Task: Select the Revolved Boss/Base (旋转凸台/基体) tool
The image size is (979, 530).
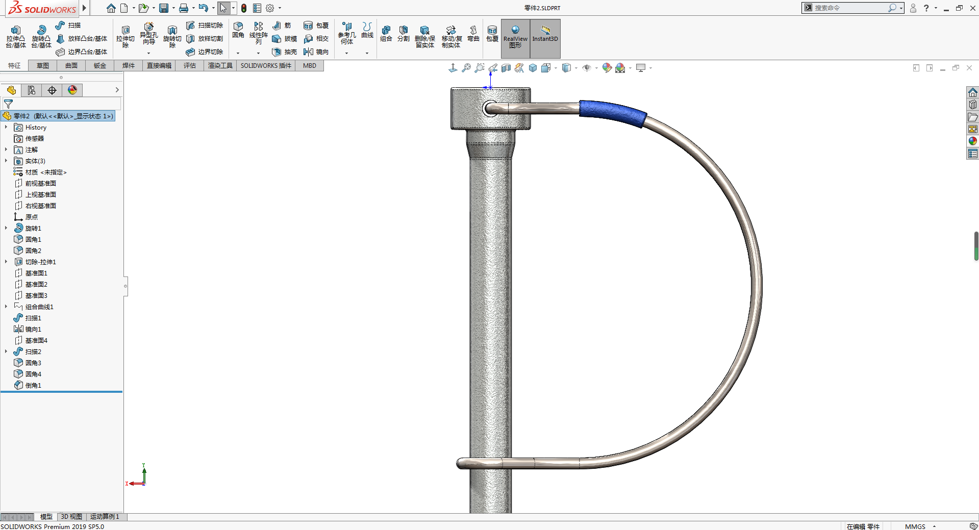Action: pyautogui.click(x=41, y=36)
